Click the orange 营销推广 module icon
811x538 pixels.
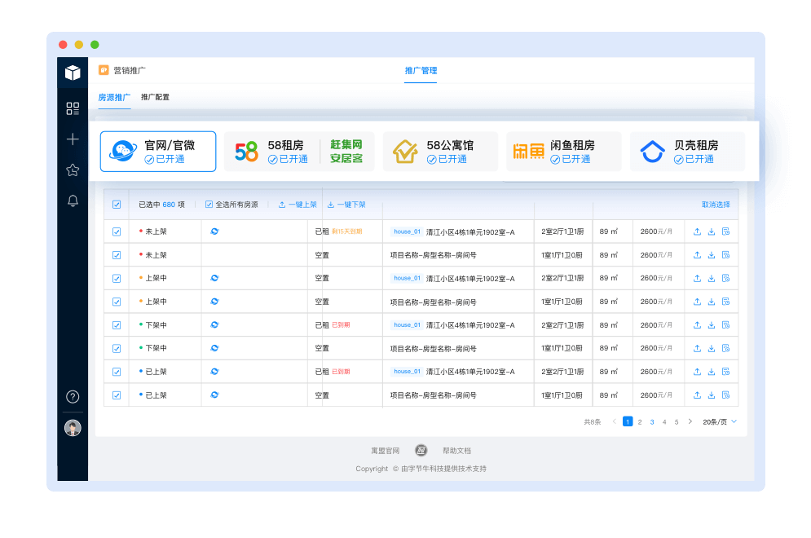tap(104, 70)
